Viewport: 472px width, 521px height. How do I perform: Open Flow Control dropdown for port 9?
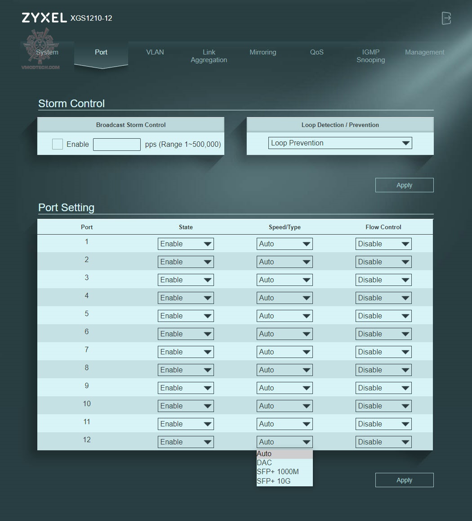[x=383, y=388]
